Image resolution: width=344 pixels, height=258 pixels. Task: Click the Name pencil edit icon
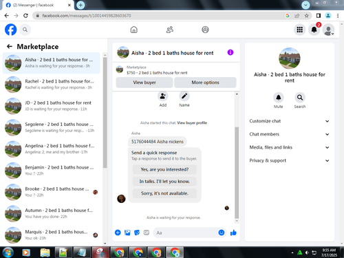click(x=184, y=96)
